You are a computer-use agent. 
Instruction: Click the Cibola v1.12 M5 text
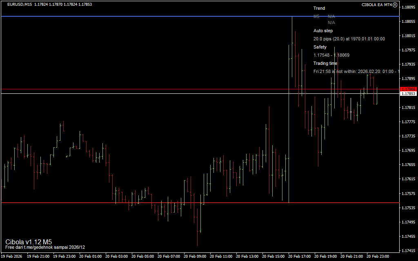29,241
